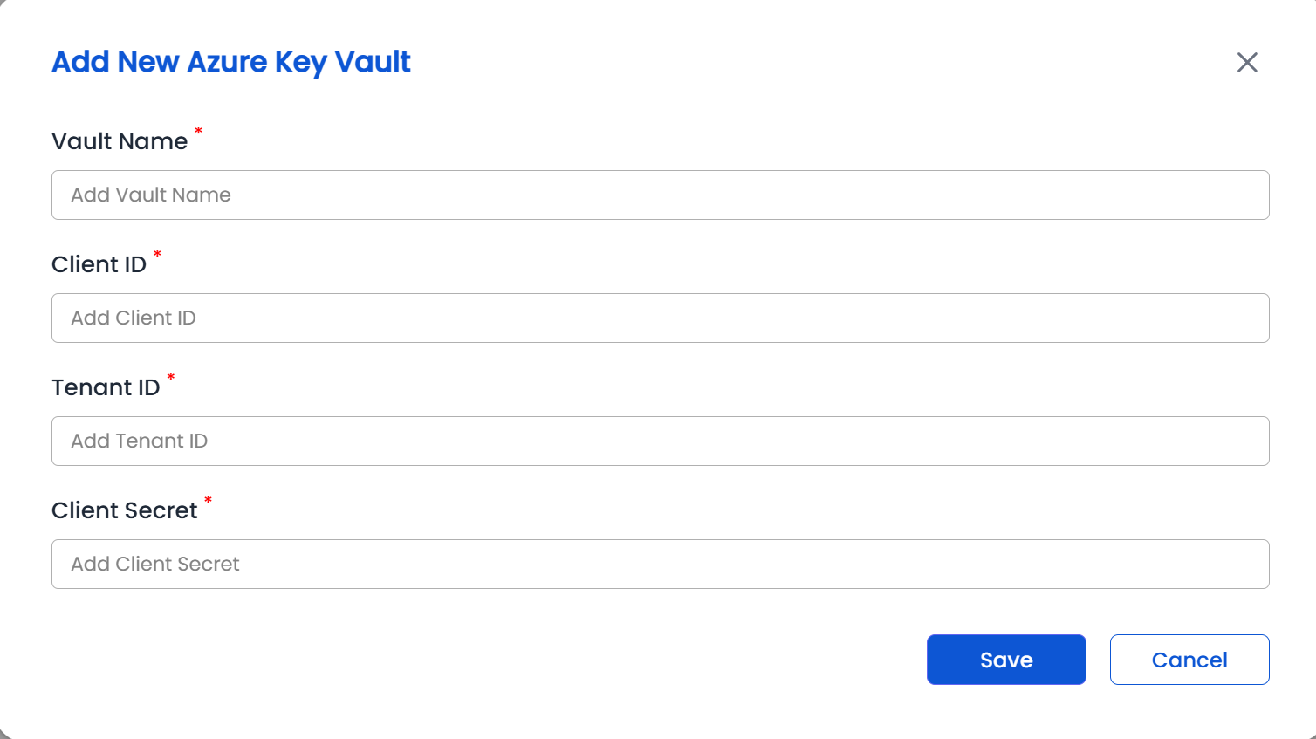Click the Client Secret label
1316x739 pixels.
click(x=125, y=510)
